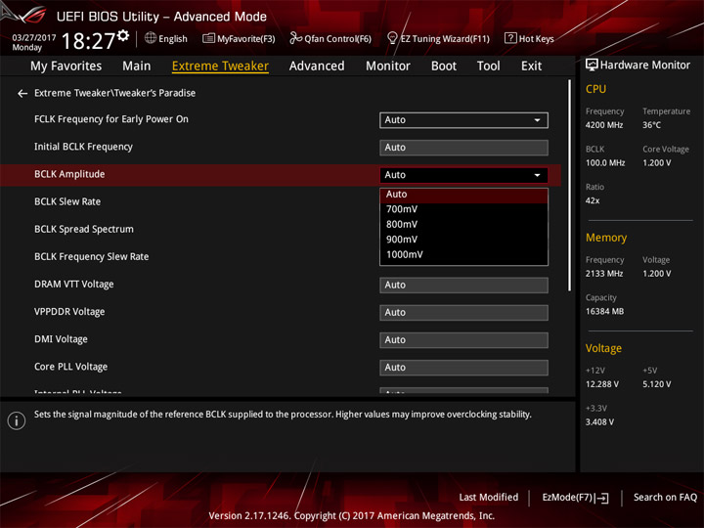
Task: Select Extreme Tweaker tab
Action: click(x=220, y=66)
